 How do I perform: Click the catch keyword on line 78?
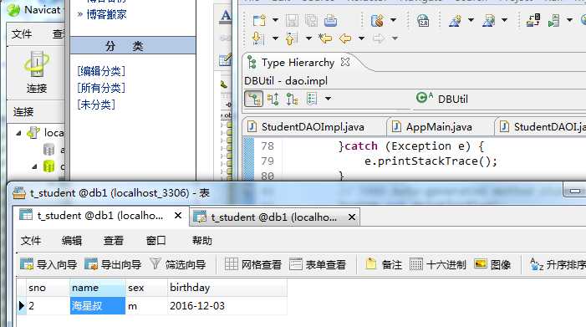[x=360, y=146]
